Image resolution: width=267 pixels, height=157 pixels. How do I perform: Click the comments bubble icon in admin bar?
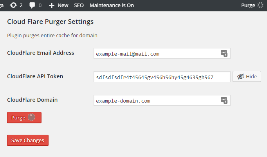click(32, 5)
